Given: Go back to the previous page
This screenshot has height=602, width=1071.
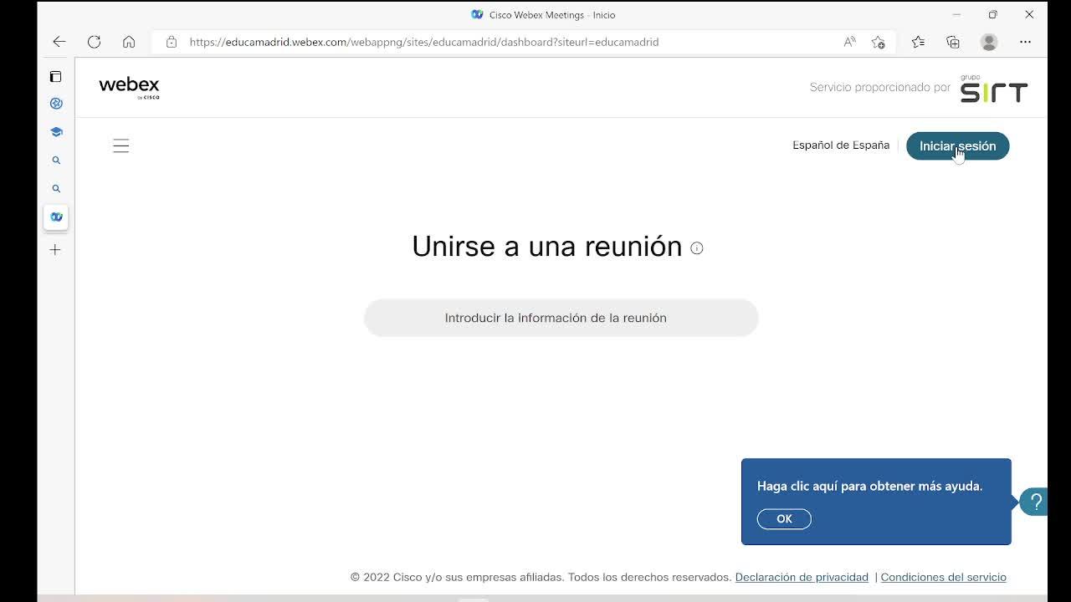Looking at the screenshot, I should pyautogui.click(x=59, y=42).
